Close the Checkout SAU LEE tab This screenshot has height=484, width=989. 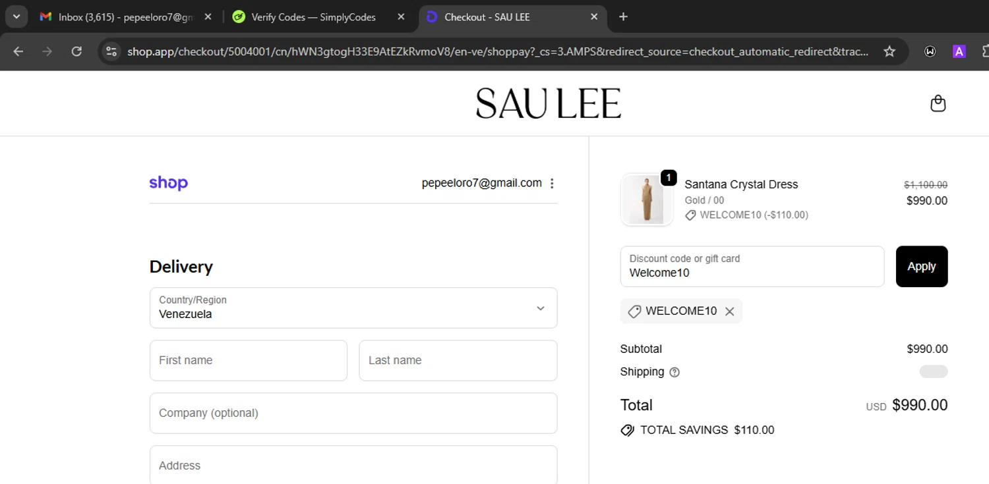[594, 17]
